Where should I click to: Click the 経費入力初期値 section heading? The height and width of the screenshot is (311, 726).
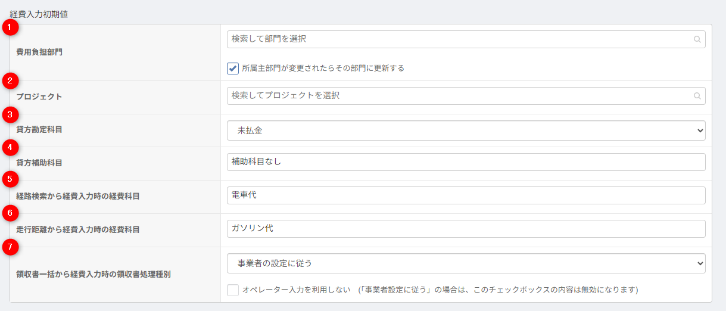[x=39, y=14]
